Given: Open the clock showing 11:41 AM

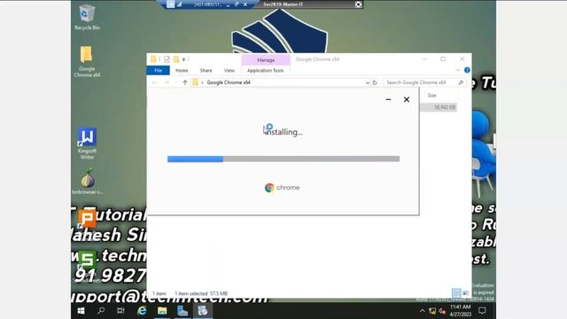Looking at the screenshot, I should pyautogui.click(x=461, y=310).
